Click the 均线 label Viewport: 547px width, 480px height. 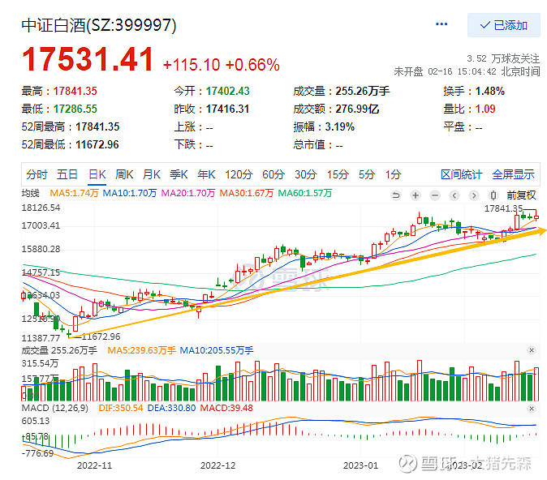(31, 193)
